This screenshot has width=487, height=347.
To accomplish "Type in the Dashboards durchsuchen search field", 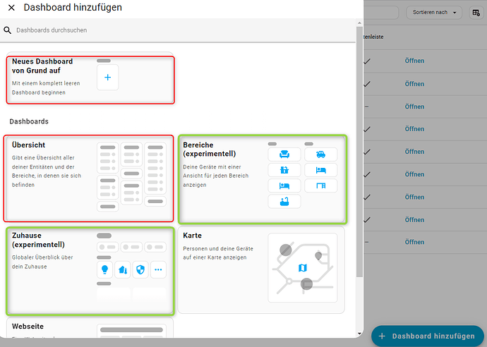I will coord(176,30).
